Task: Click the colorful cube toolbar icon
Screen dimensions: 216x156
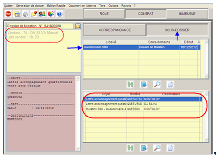Action: 51,14
